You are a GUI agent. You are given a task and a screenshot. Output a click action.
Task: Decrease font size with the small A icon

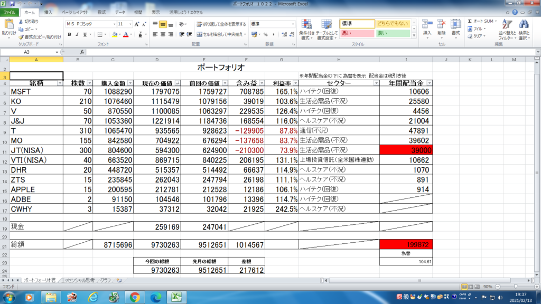point(144,24)
